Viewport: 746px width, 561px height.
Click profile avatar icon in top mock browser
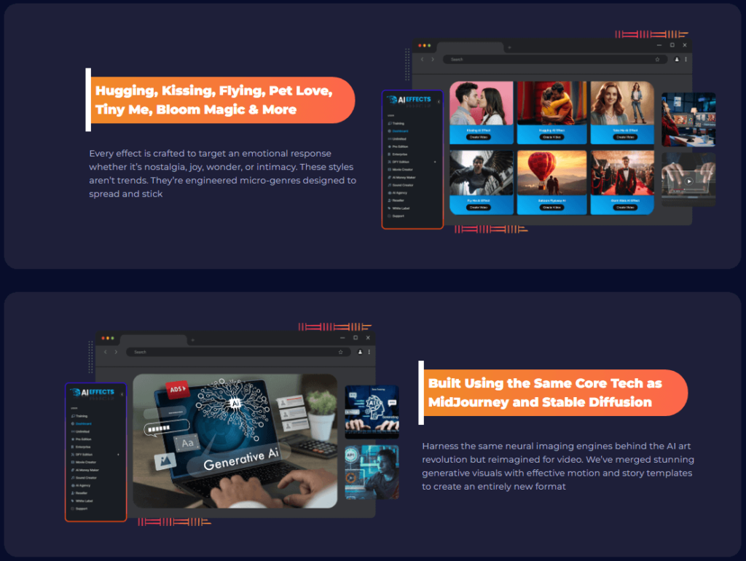point(677,60)
